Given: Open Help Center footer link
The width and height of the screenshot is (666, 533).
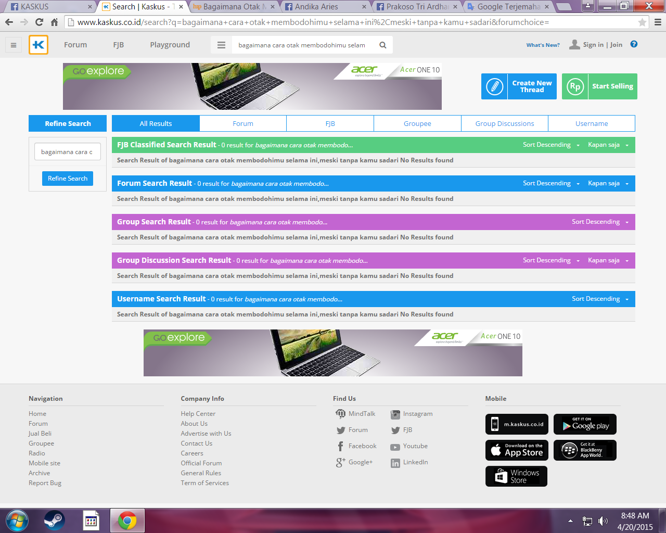Looking at the screenshot, I should click(198, 414).
